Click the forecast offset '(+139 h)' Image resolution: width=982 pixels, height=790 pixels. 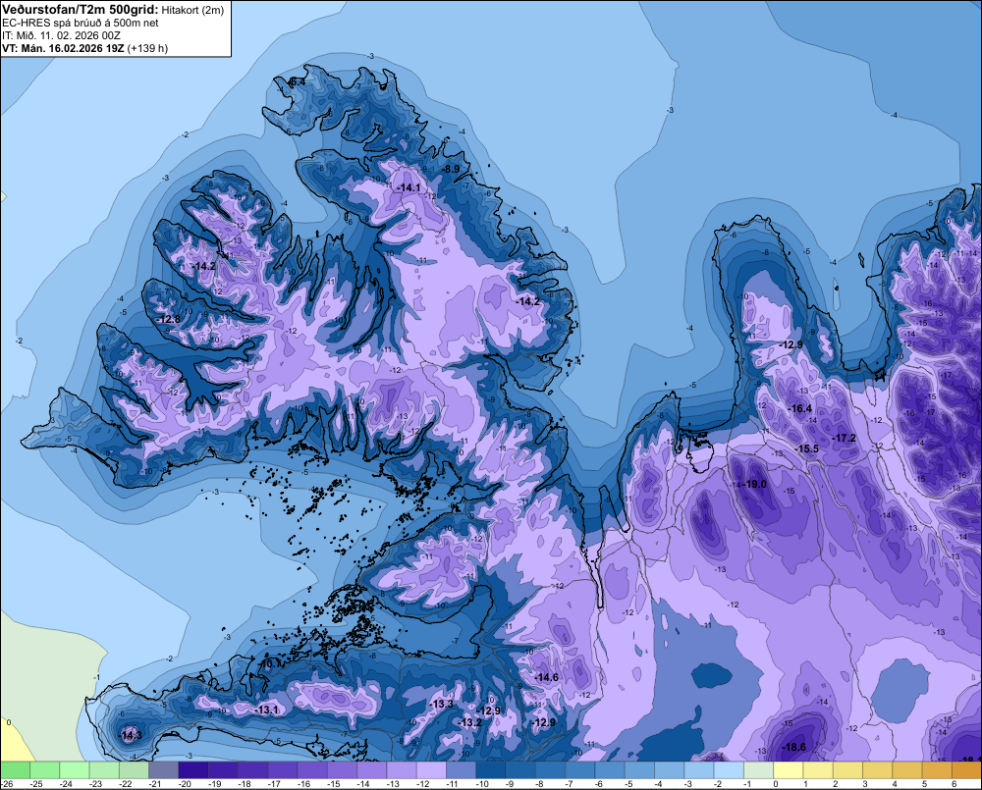(148, 48)
